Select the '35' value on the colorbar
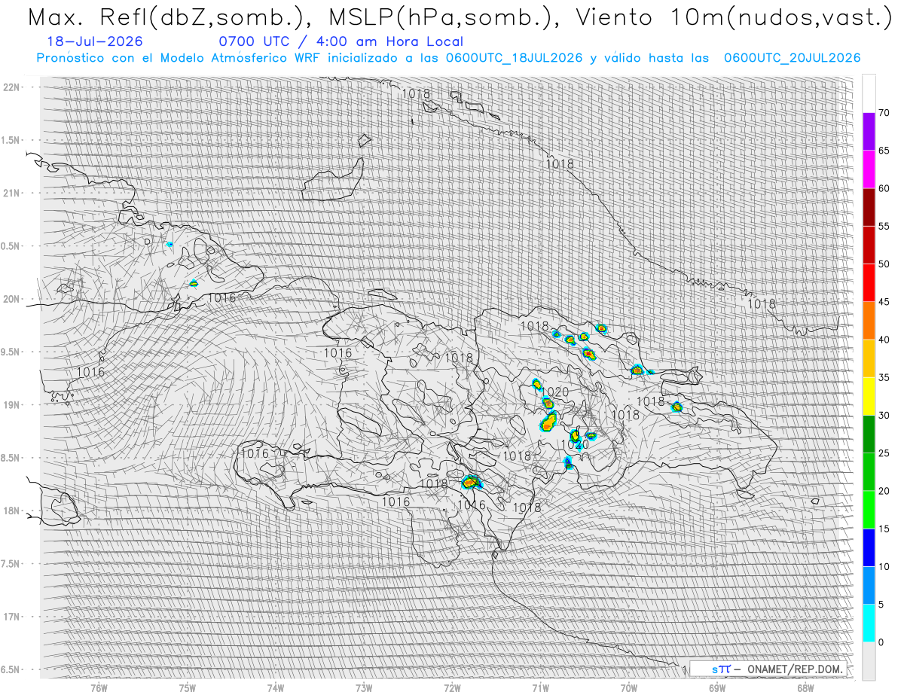This screenshot has width=904, height=698. point(884,377)
